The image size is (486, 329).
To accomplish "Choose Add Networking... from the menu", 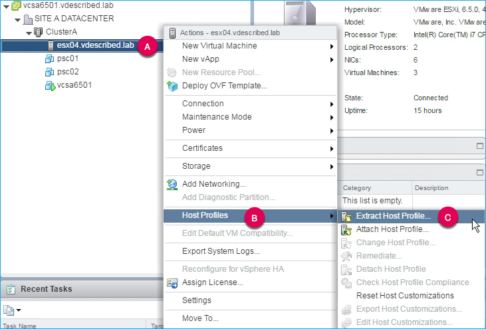I will [250, 184].
